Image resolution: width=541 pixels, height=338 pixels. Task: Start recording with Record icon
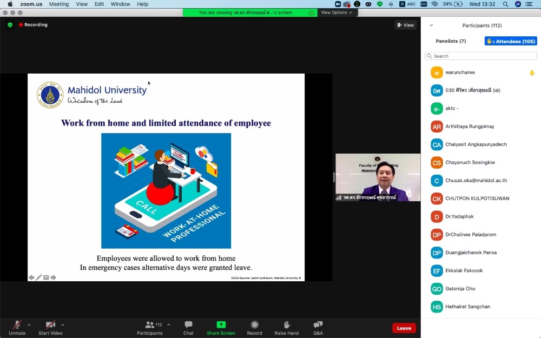254,325
